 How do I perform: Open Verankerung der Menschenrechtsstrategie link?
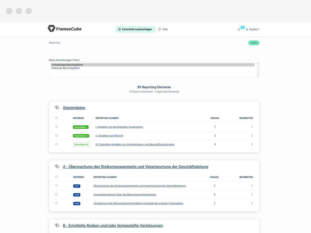click(138, 203)
